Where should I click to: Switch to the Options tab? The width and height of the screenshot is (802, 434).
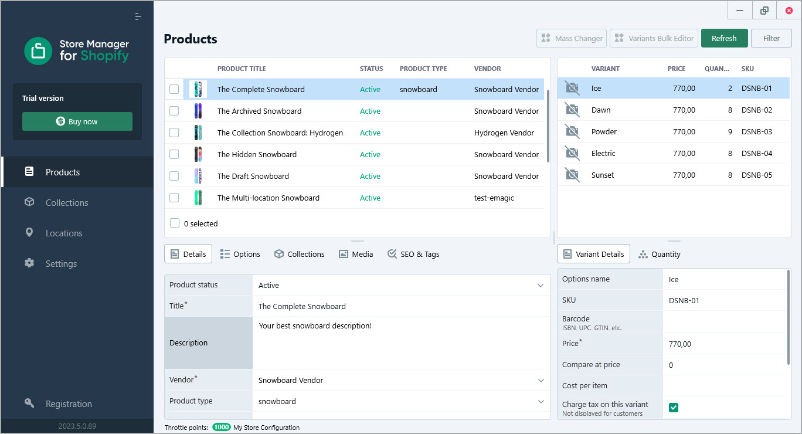click(x=240, y=254)
